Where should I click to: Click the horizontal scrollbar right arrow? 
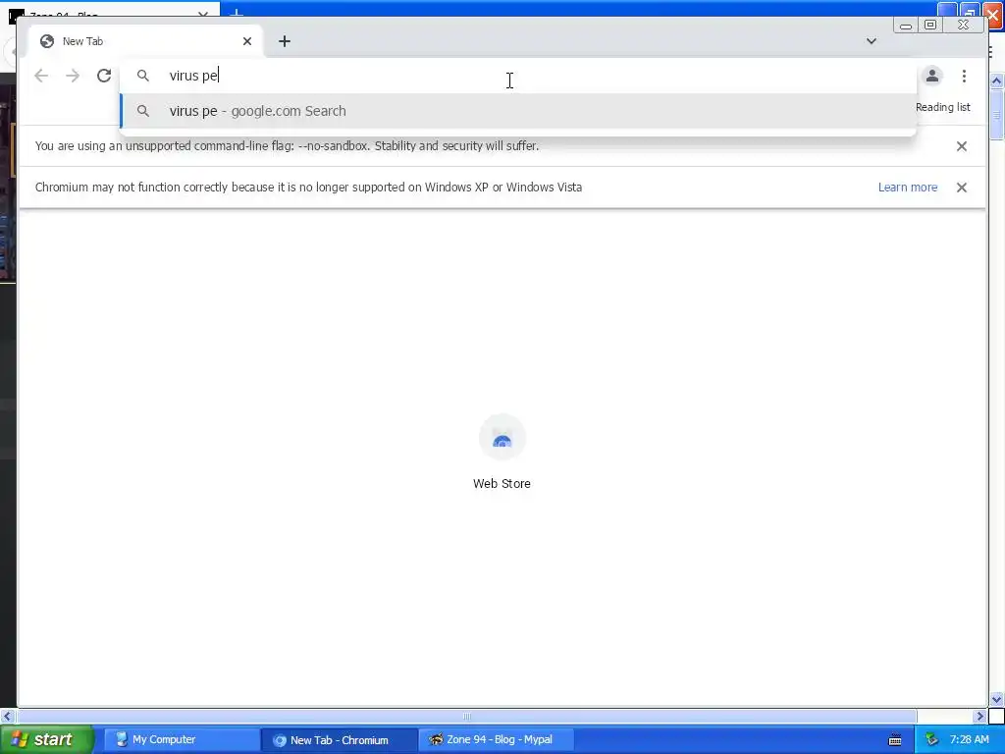click(x=979, y=716)
